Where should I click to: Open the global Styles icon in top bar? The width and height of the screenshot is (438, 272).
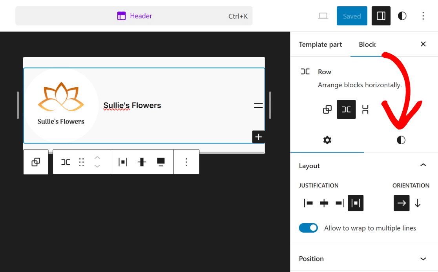pyautogui.click(x=402, y=16)
